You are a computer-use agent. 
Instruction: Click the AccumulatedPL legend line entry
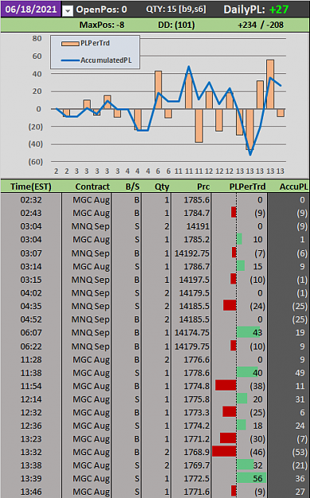pos(96,60)
